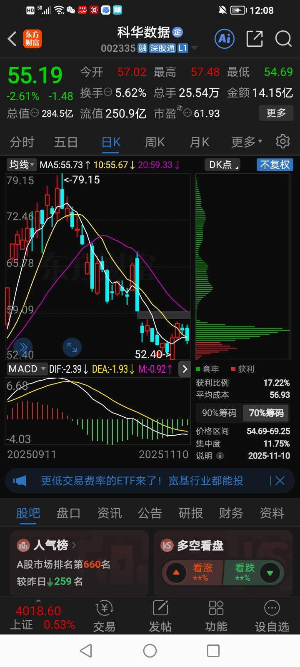Viewport: 300px width, 667px height.
Task: Tap 设自选 add to watchlist icon
Action: [x=272, y=616]
